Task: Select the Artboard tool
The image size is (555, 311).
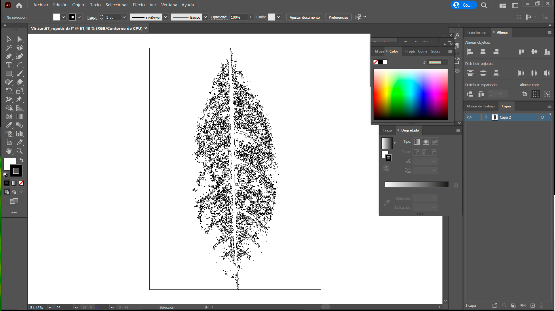Action: [x=9, y=142]
